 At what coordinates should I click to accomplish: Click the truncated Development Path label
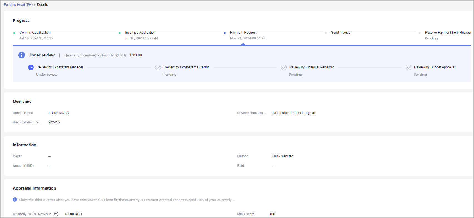(251, 113)
